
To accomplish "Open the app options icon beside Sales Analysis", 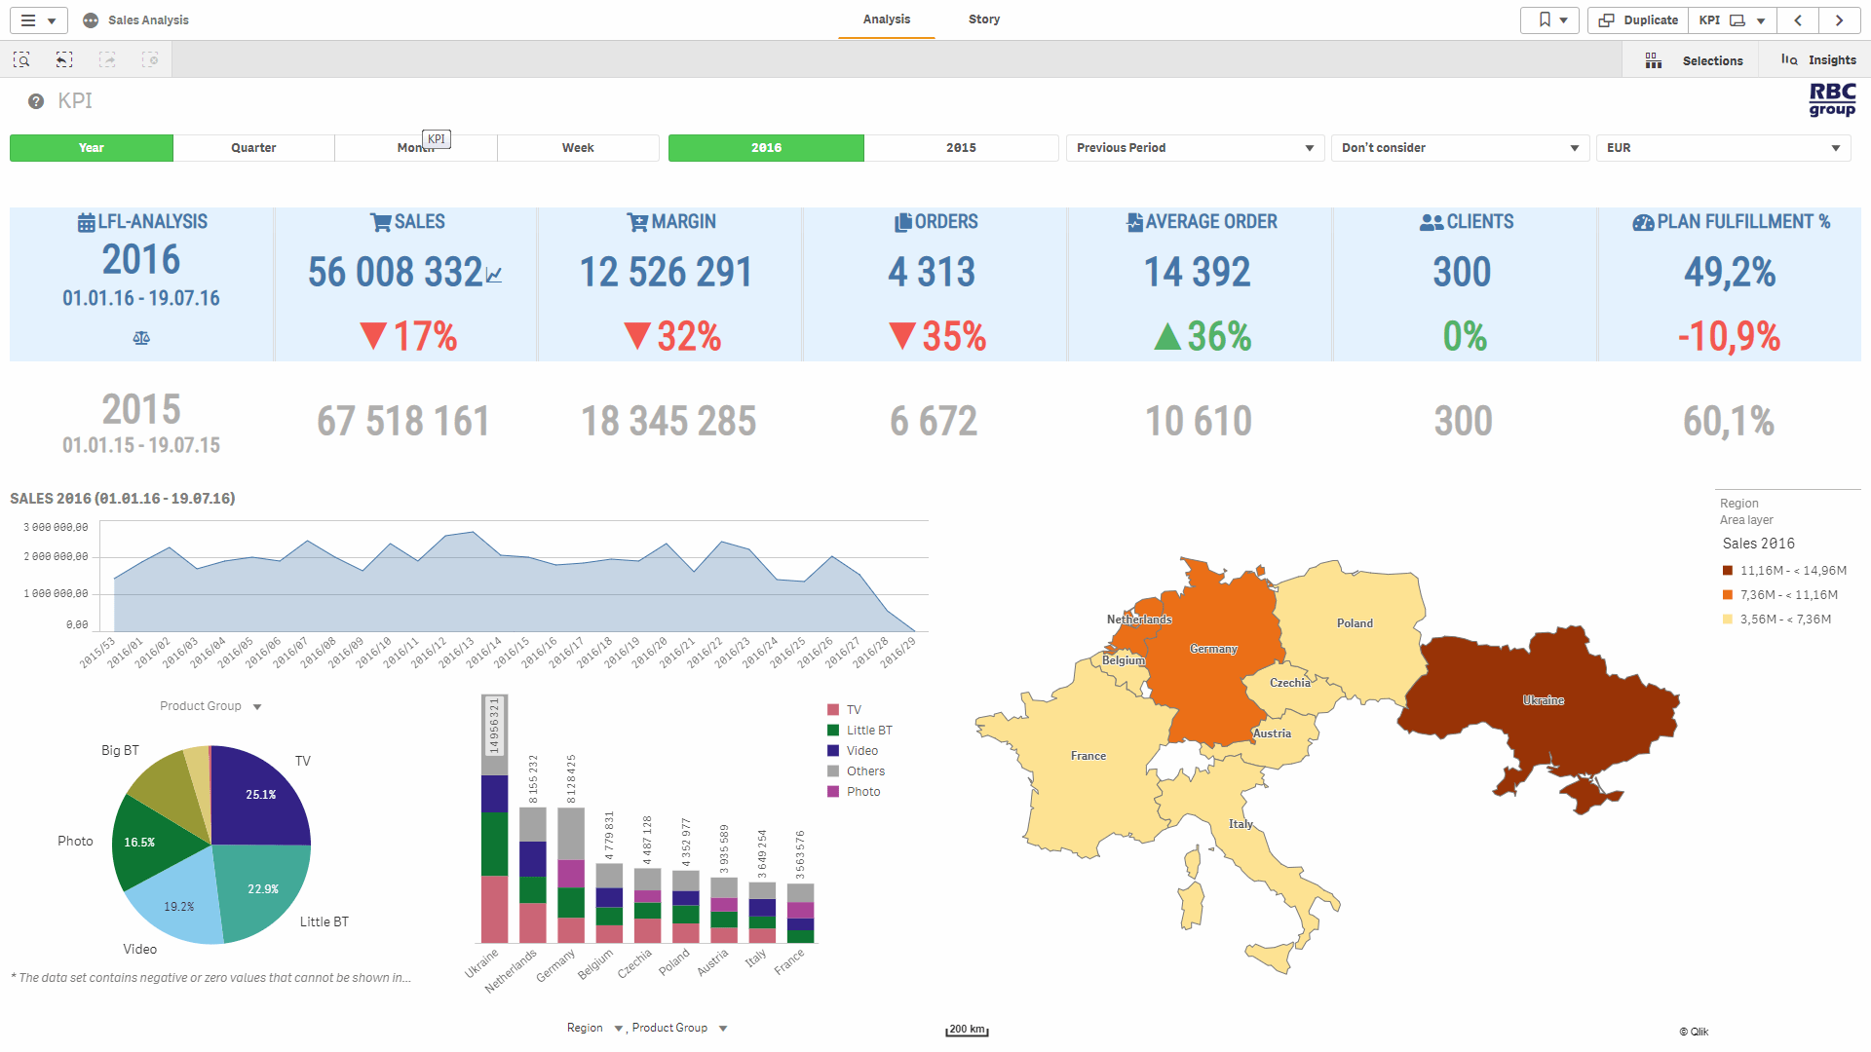I will pos(91,20).
